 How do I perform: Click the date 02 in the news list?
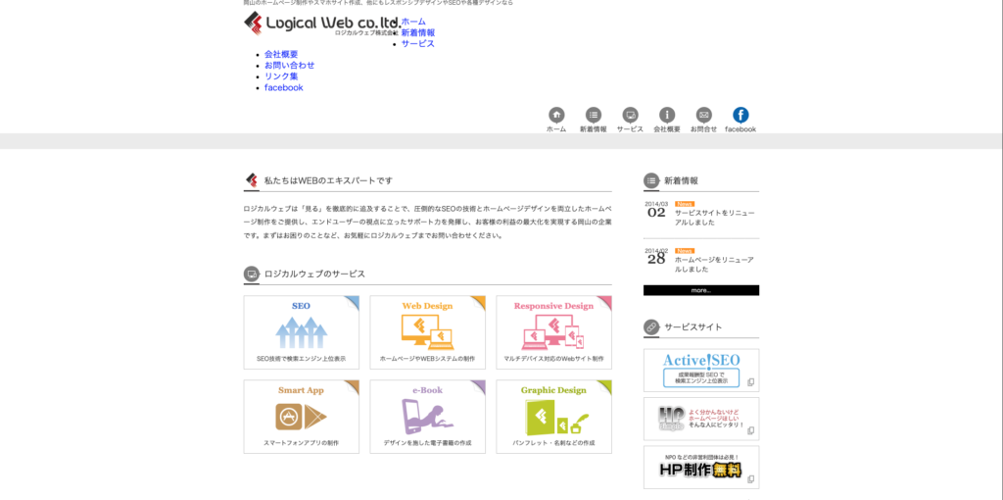point(656,213)
